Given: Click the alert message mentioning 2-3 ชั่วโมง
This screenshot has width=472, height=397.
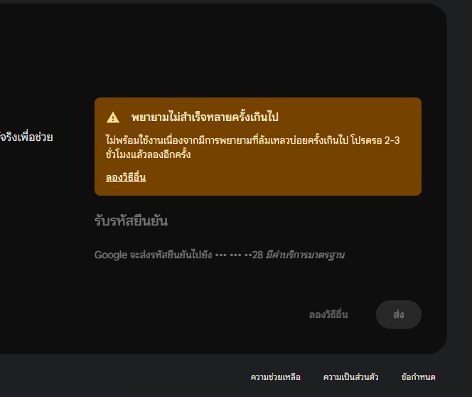Looking at the screenshot, I should pyautogui.click(x=253, y=147).
